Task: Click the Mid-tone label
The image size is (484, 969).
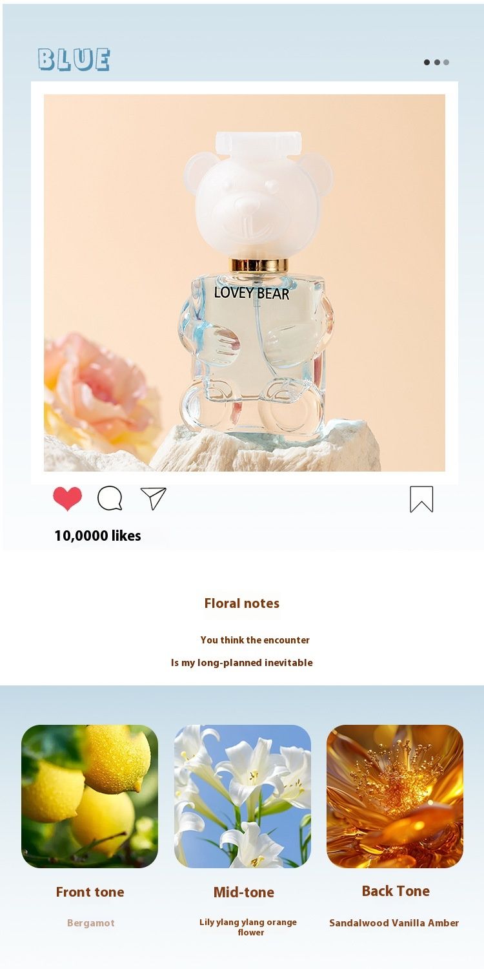Action: point(244,892)
